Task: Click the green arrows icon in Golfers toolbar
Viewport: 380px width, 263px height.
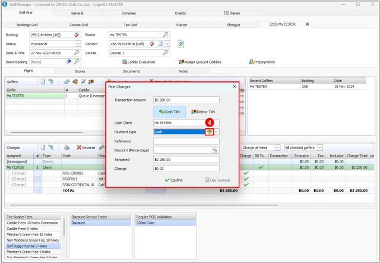Action: (x=50, y=82)
